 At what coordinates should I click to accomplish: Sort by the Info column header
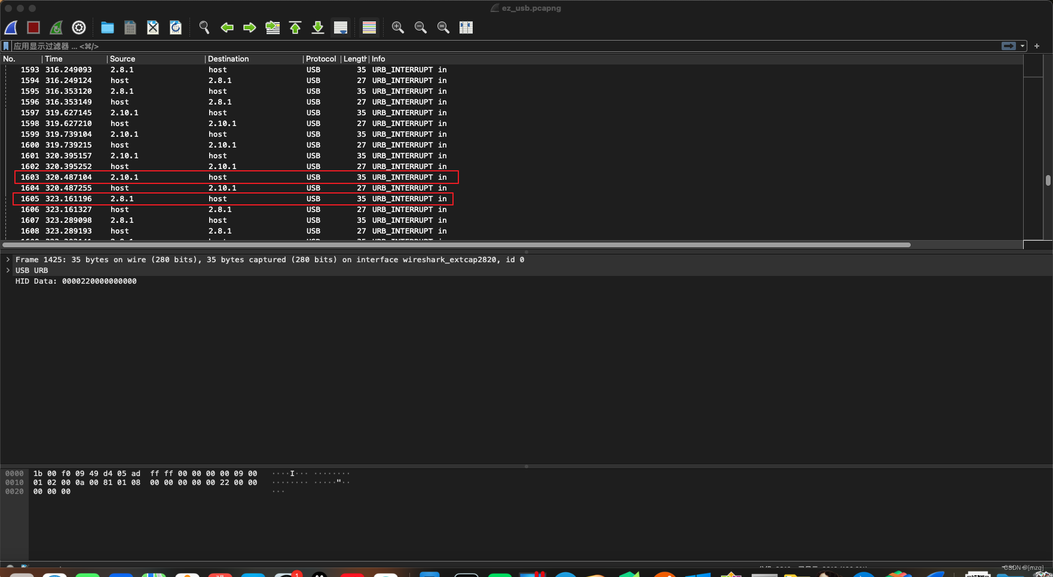(x=696, y=59)
